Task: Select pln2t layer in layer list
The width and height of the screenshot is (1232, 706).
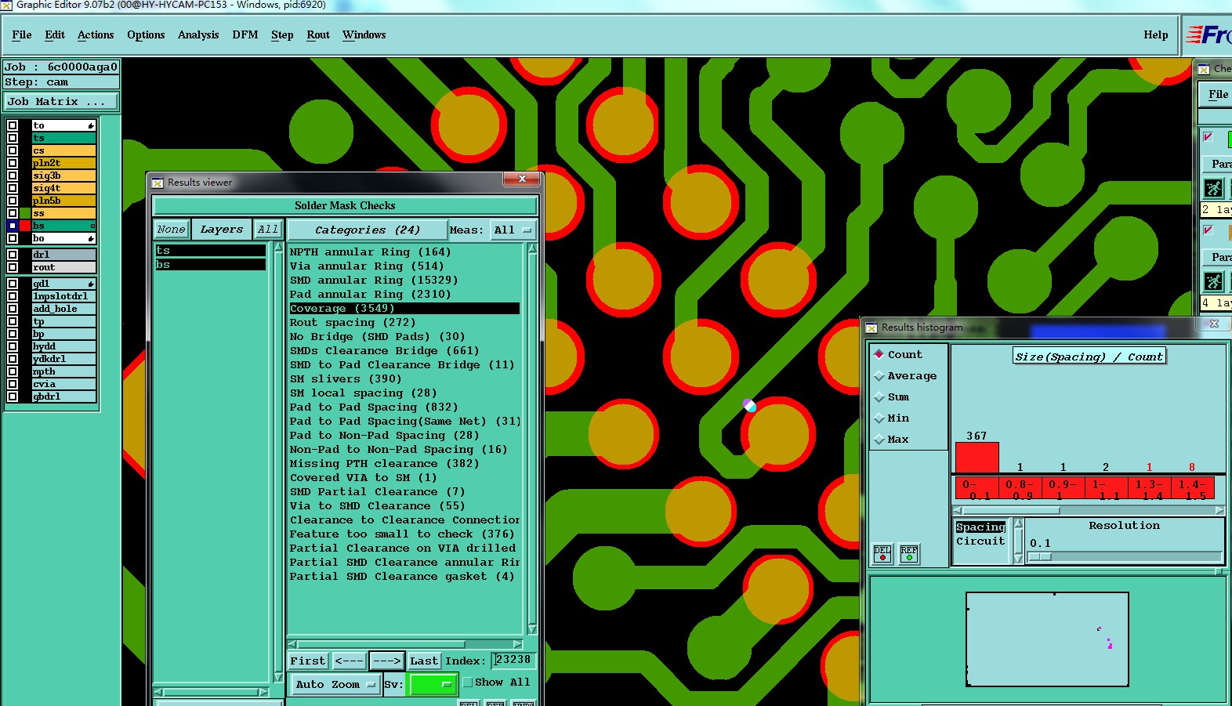Action: coord(63,163)
